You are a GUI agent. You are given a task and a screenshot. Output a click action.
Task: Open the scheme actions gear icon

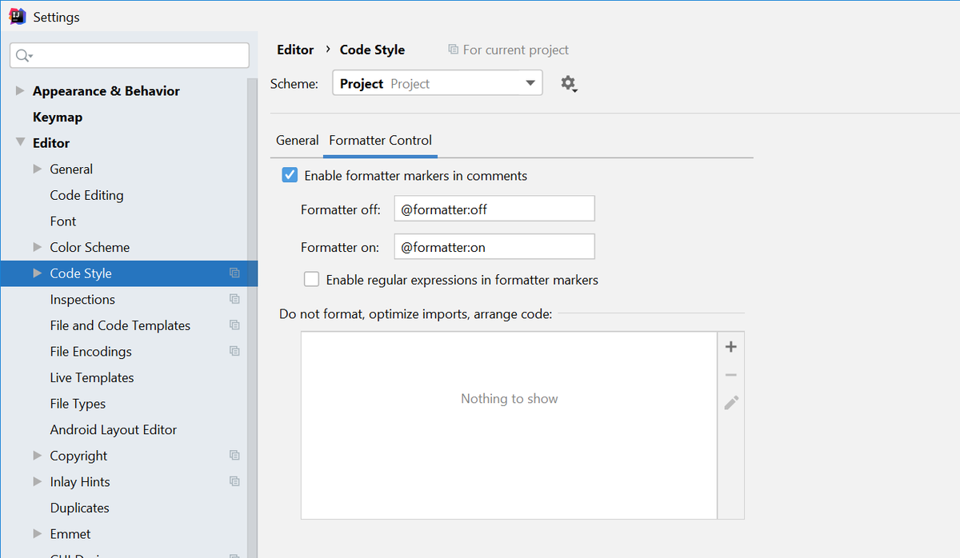[569, 83]
